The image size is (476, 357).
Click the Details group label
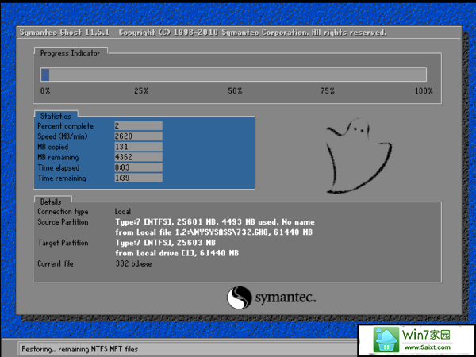tap(51, 202)
